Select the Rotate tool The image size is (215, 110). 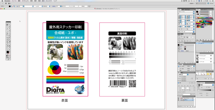coord(7,36)
